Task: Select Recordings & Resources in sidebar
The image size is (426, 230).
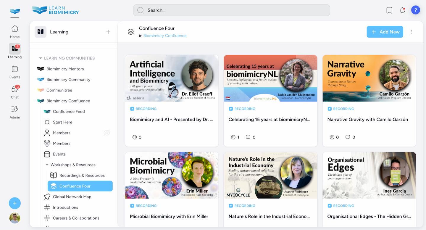Action: (x=82, y=175)
